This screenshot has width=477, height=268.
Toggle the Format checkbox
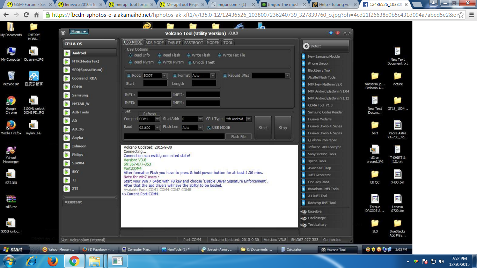pos(175,75)
